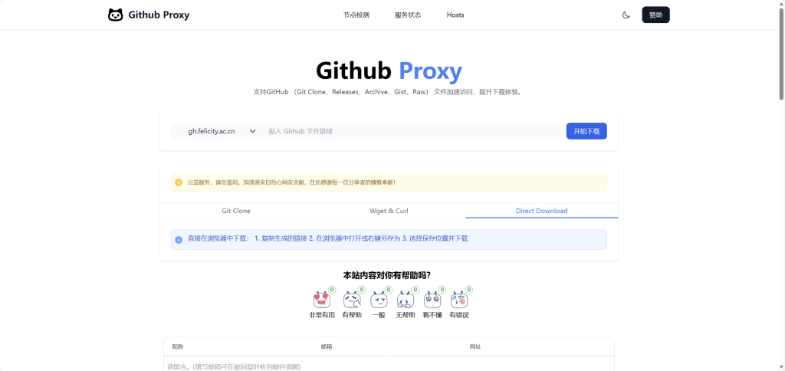Click the 直接在浏览器中下载 instruction text
Viewport: 785px width, 371px height.
click(327, 239)
